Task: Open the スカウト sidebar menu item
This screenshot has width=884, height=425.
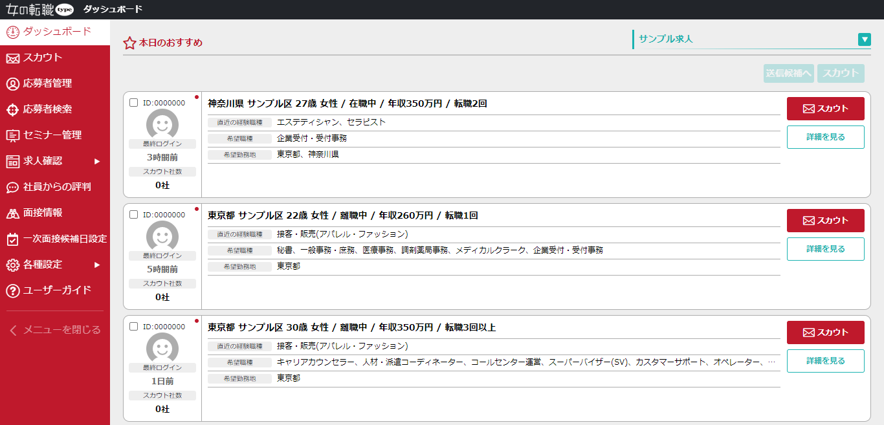Action: [55, 58]
